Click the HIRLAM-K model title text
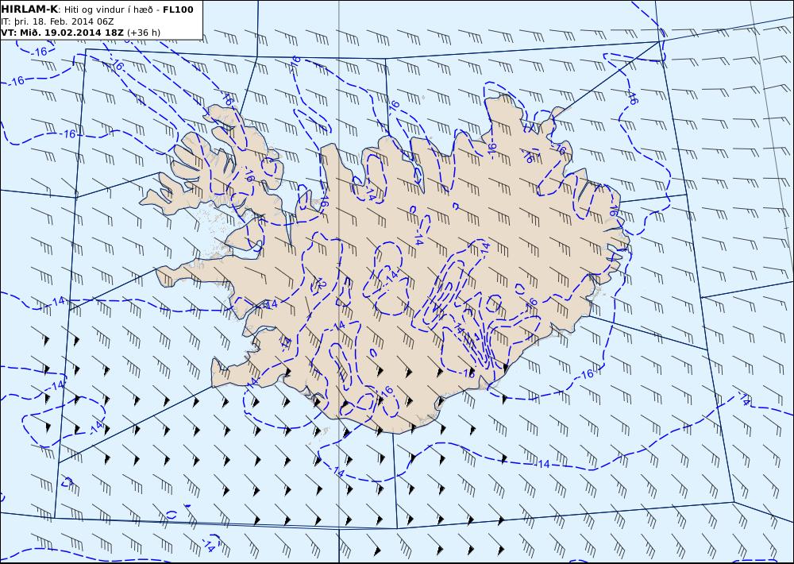 pyautogui.click(x=29, y=10)
